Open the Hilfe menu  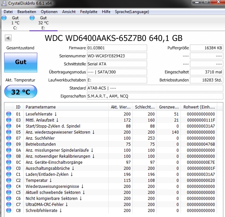[106, 12]
